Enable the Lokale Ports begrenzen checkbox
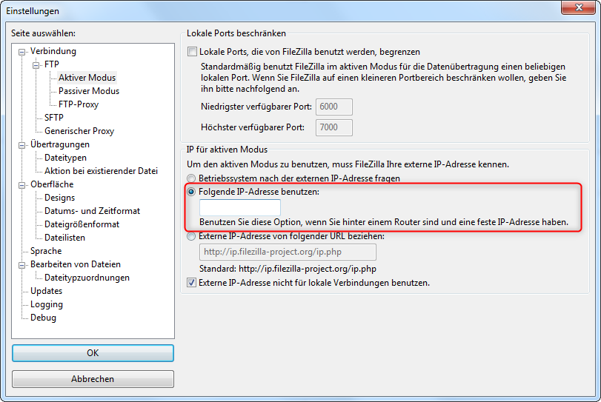The height and width of the screenshot is (402, 601). (x=193, y=52)
